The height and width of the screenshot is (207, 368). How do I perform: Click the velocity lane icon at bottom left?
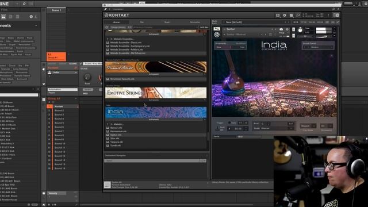(x=44, y=193)
